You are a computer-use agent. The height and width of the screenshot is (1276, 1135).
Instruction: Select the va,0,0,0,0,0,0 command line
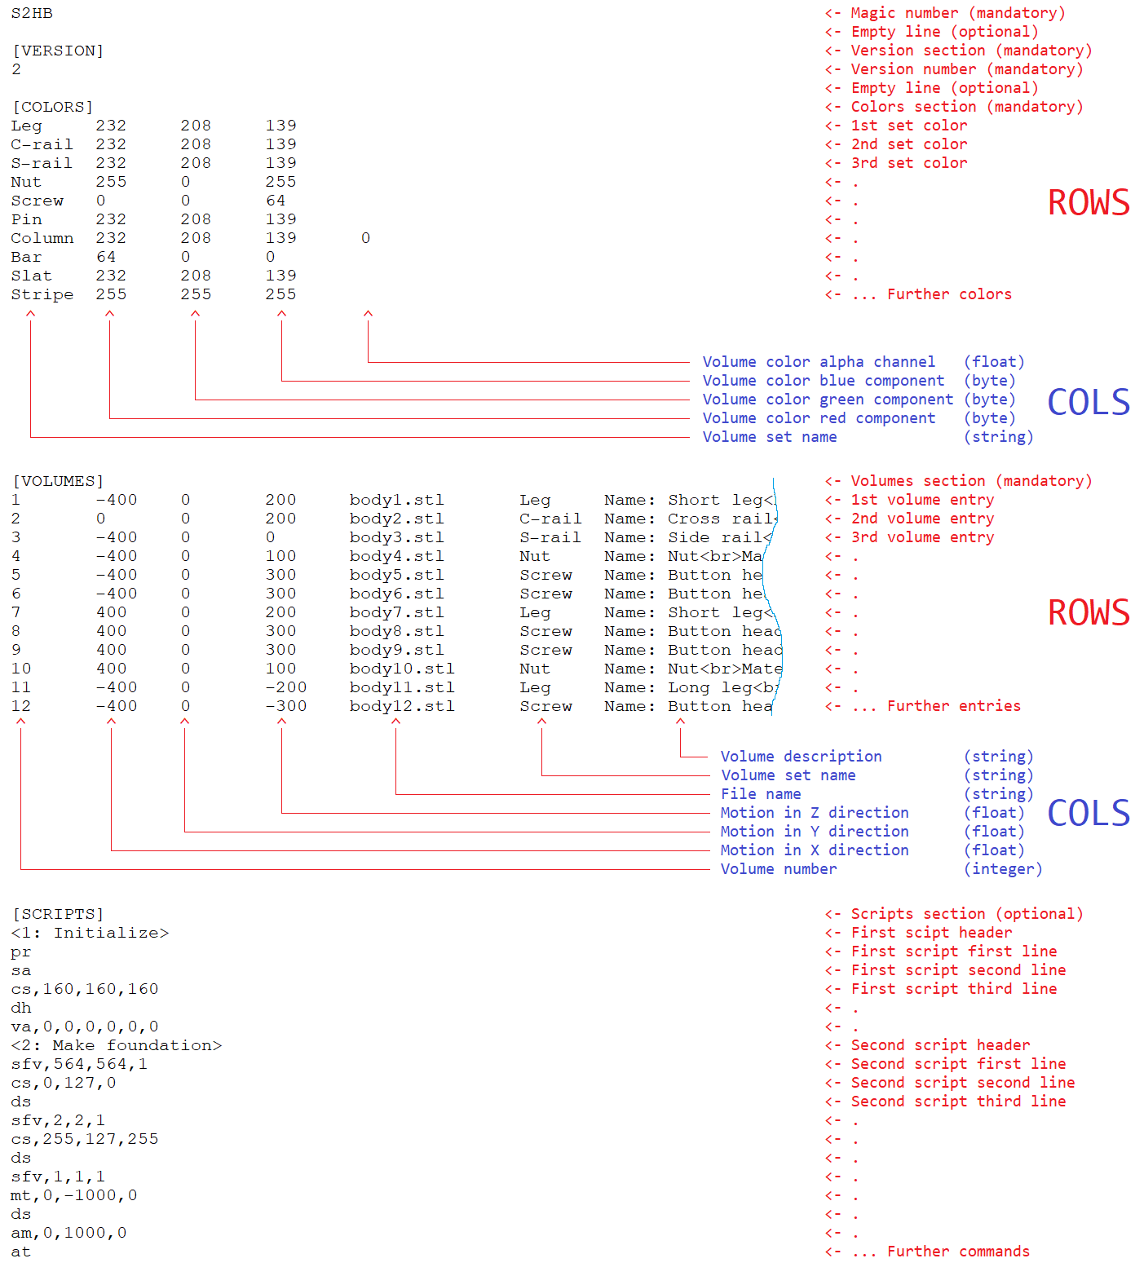click(x=85, y=1027)
